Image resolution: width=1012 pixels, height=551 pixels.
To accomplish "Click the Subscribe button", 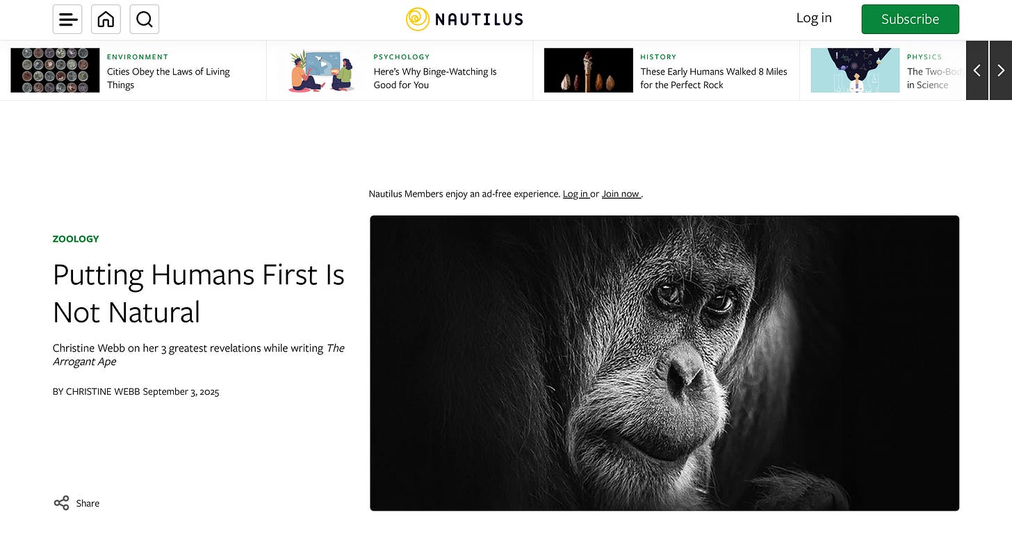I will [910, 19].
